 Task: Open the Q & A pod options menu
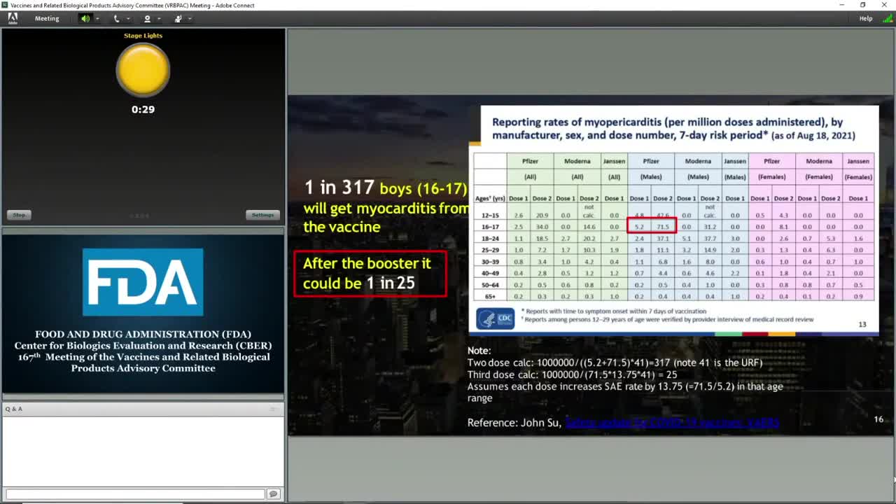tap(274, 409)
